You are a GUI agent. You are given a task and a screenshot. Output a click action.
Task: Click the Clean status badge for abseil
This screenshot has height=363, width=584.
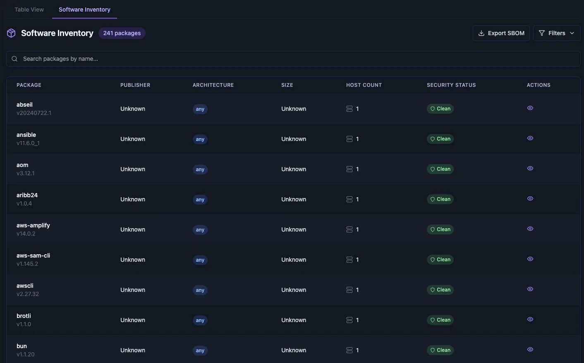click(440, 109)
